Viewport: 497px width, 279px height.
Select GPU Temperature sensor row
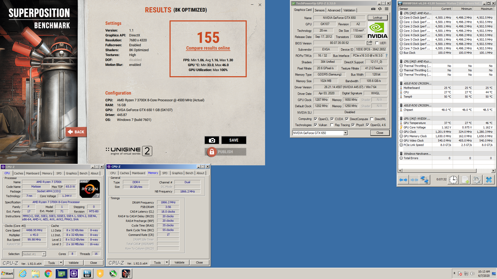(446, 123)
